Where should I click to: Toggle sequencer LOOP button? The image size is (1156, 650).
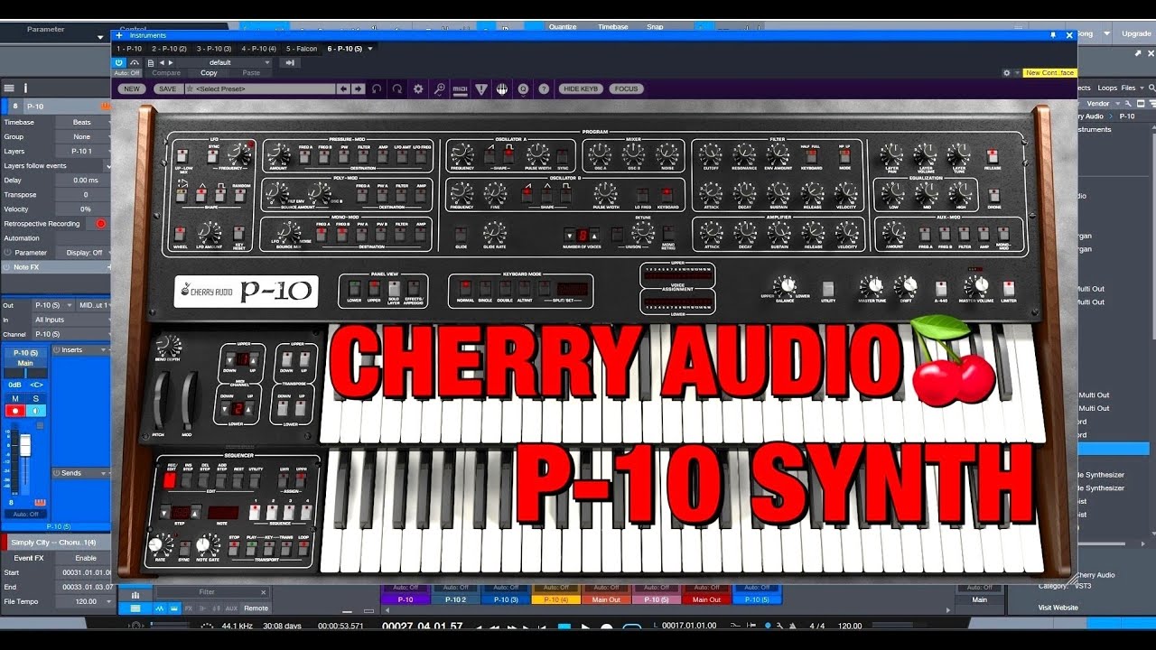point(304,549)
